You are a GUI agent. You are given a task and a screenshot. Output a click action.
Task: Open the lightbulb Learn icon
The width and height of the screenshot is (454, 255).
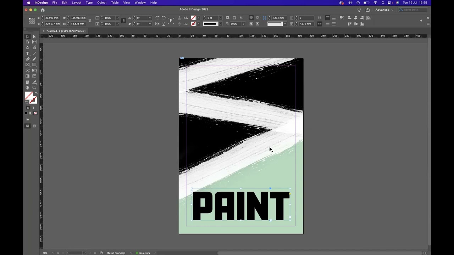tap(359, 10)
